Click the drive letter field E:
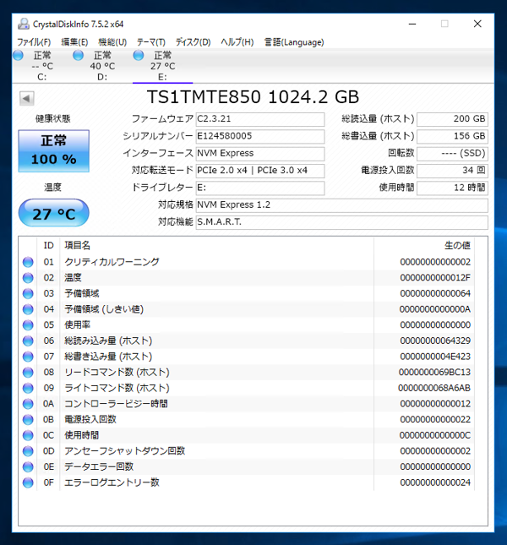Viewport: 507px width, 545px height. click(x=260, y=188)
